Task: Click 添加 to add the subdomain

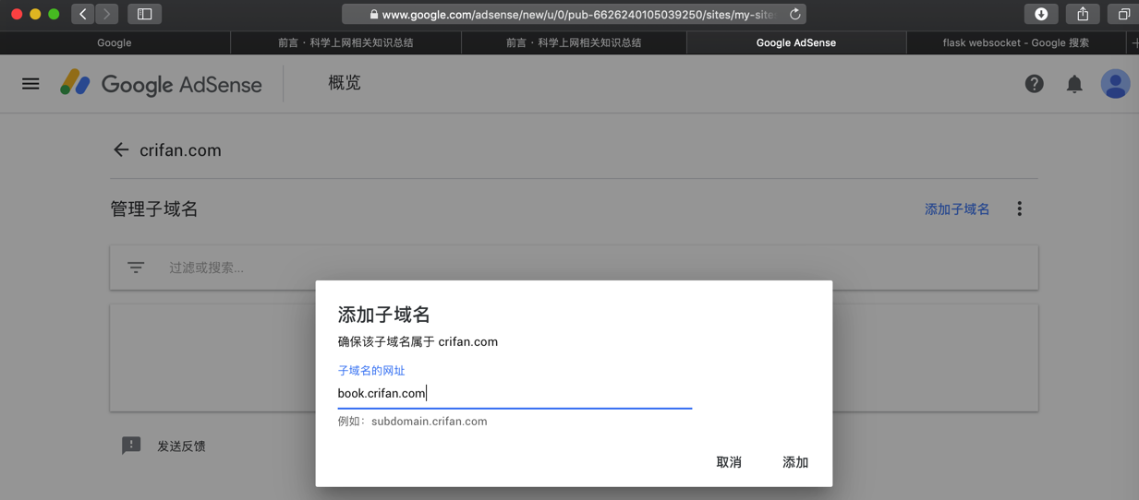Action: click(795, 462)
